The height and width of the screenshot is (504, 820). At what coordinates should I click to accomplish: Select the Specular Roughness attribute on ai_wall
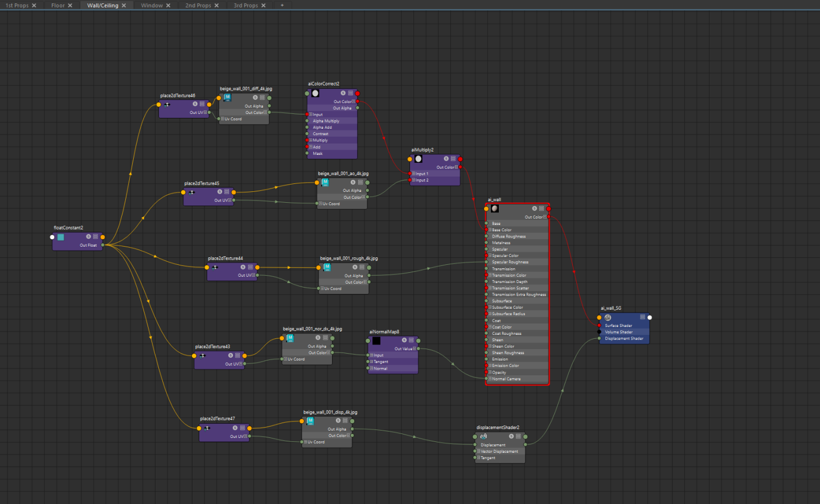517,263
